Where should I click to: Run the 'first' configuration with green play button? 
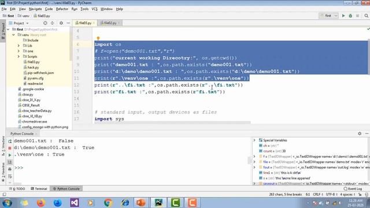pos(343,16)
